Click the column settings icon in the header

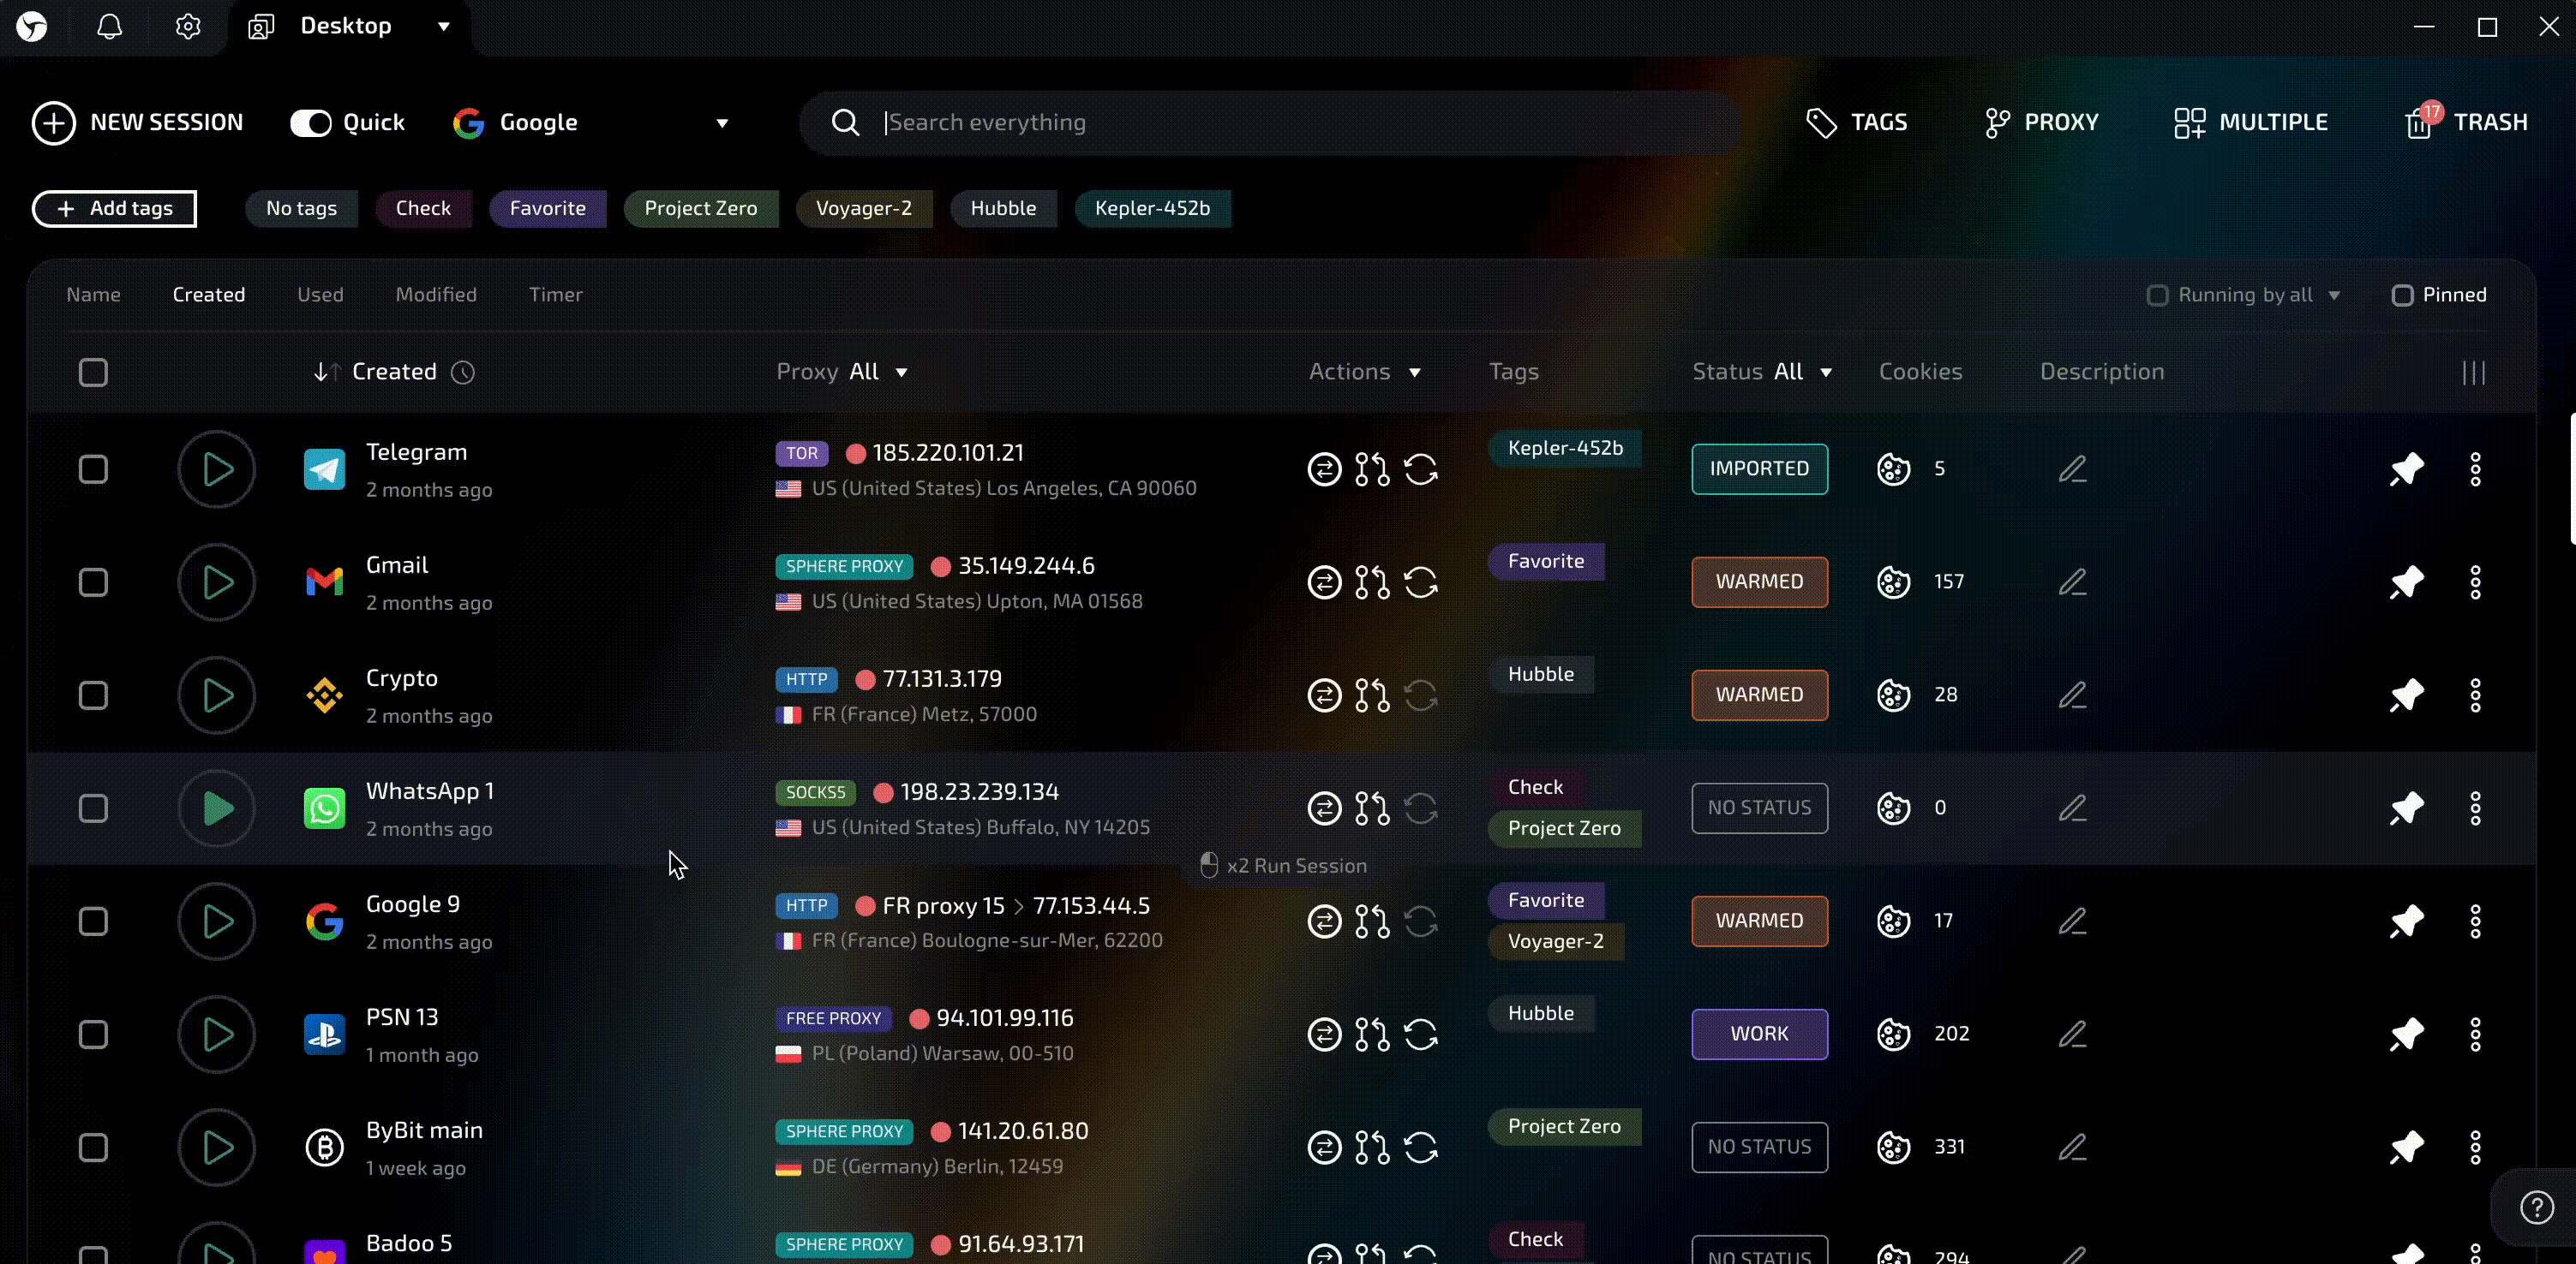[x=2473, y=373]
